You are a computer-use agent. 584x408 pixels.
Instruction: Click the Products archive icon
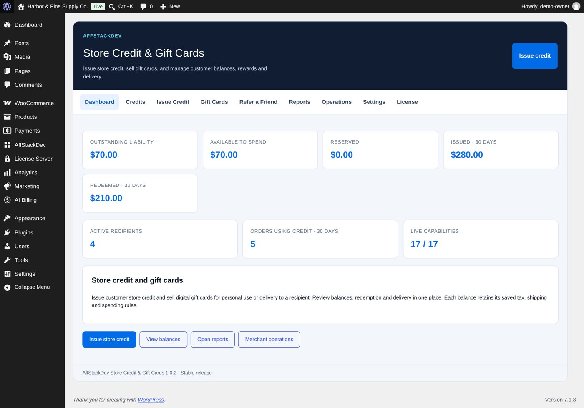point(7,117)
